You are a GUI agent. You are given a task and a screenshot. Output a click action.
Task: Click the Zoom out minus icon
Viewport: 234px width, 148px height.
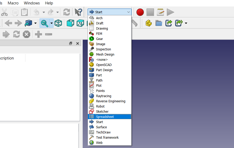(49, 35)
